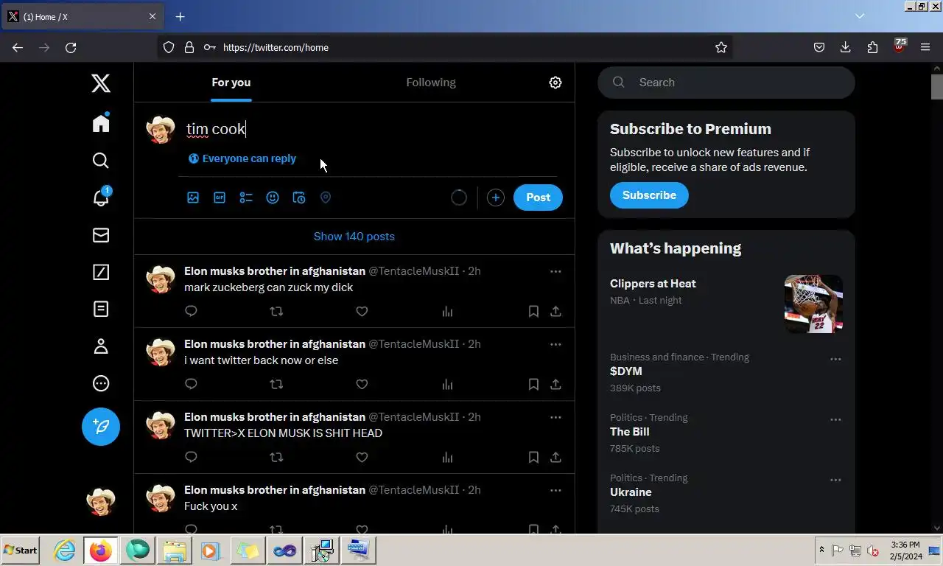This screenshot has height=566, width=943.
Task: Reload the page in Firefox
Action: [x=71, y=47]
